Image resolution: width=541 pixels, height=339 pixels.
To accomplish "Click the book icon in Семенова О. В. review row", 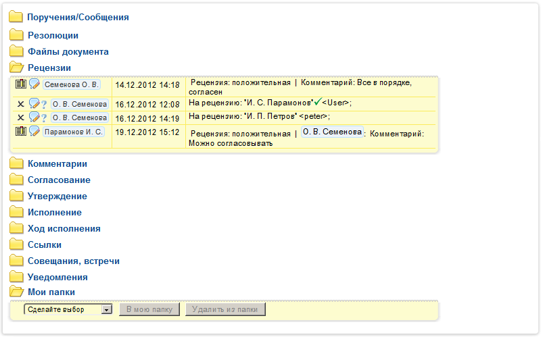I will coord(20,84).
